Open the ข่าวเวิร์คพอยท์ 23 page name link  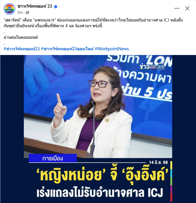pyautogui.click(x=35, y=6)
